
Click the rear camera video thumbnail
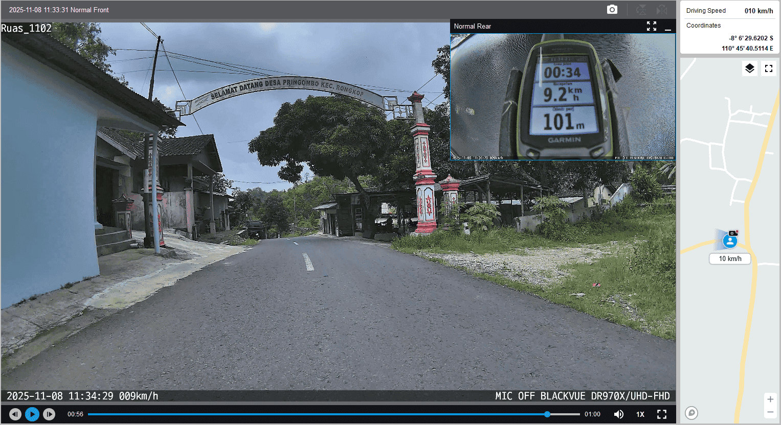563,97
